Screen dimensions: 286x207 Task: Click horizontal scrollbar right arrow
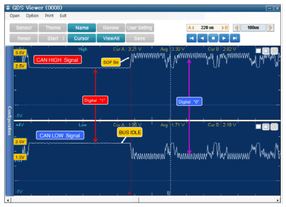point(278,200)
